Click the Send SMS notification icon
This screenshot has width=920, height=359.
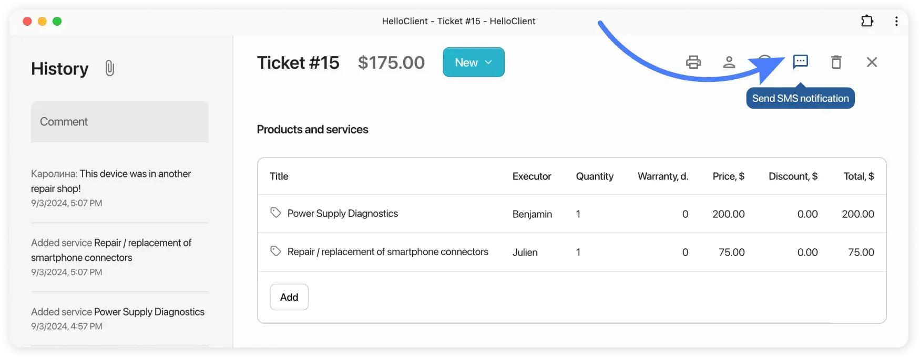(x=800, y=62)
